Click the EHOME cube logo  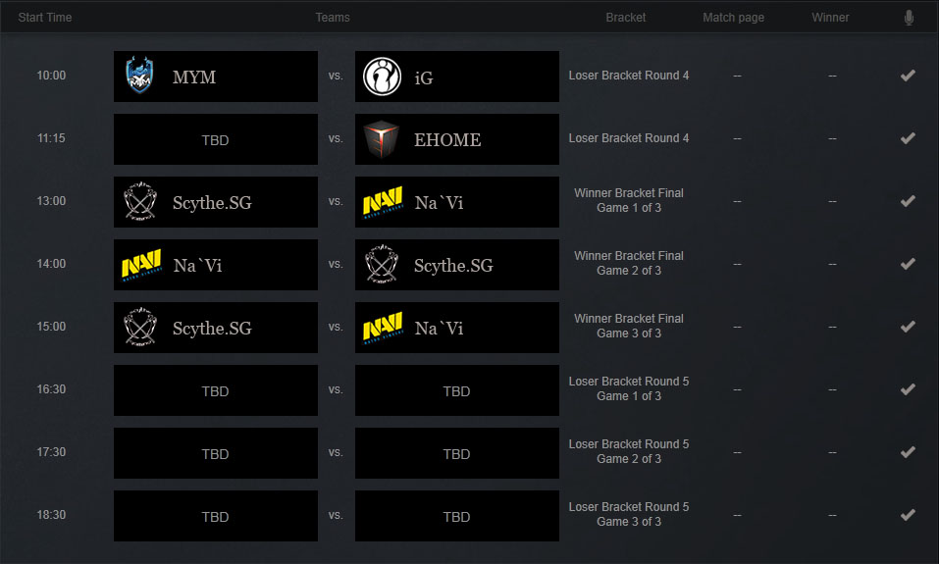(x=382, y=139)
